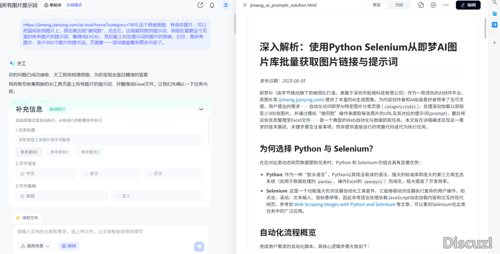Collapse the 补充信息 panel chevron

point(201,109)
